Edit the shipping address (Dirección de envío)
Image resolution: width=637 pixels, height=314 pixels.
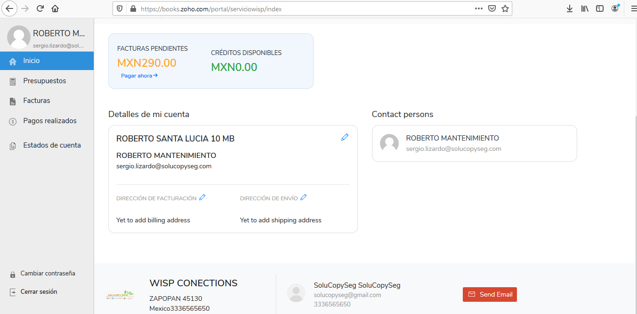[x=304, y=197]
